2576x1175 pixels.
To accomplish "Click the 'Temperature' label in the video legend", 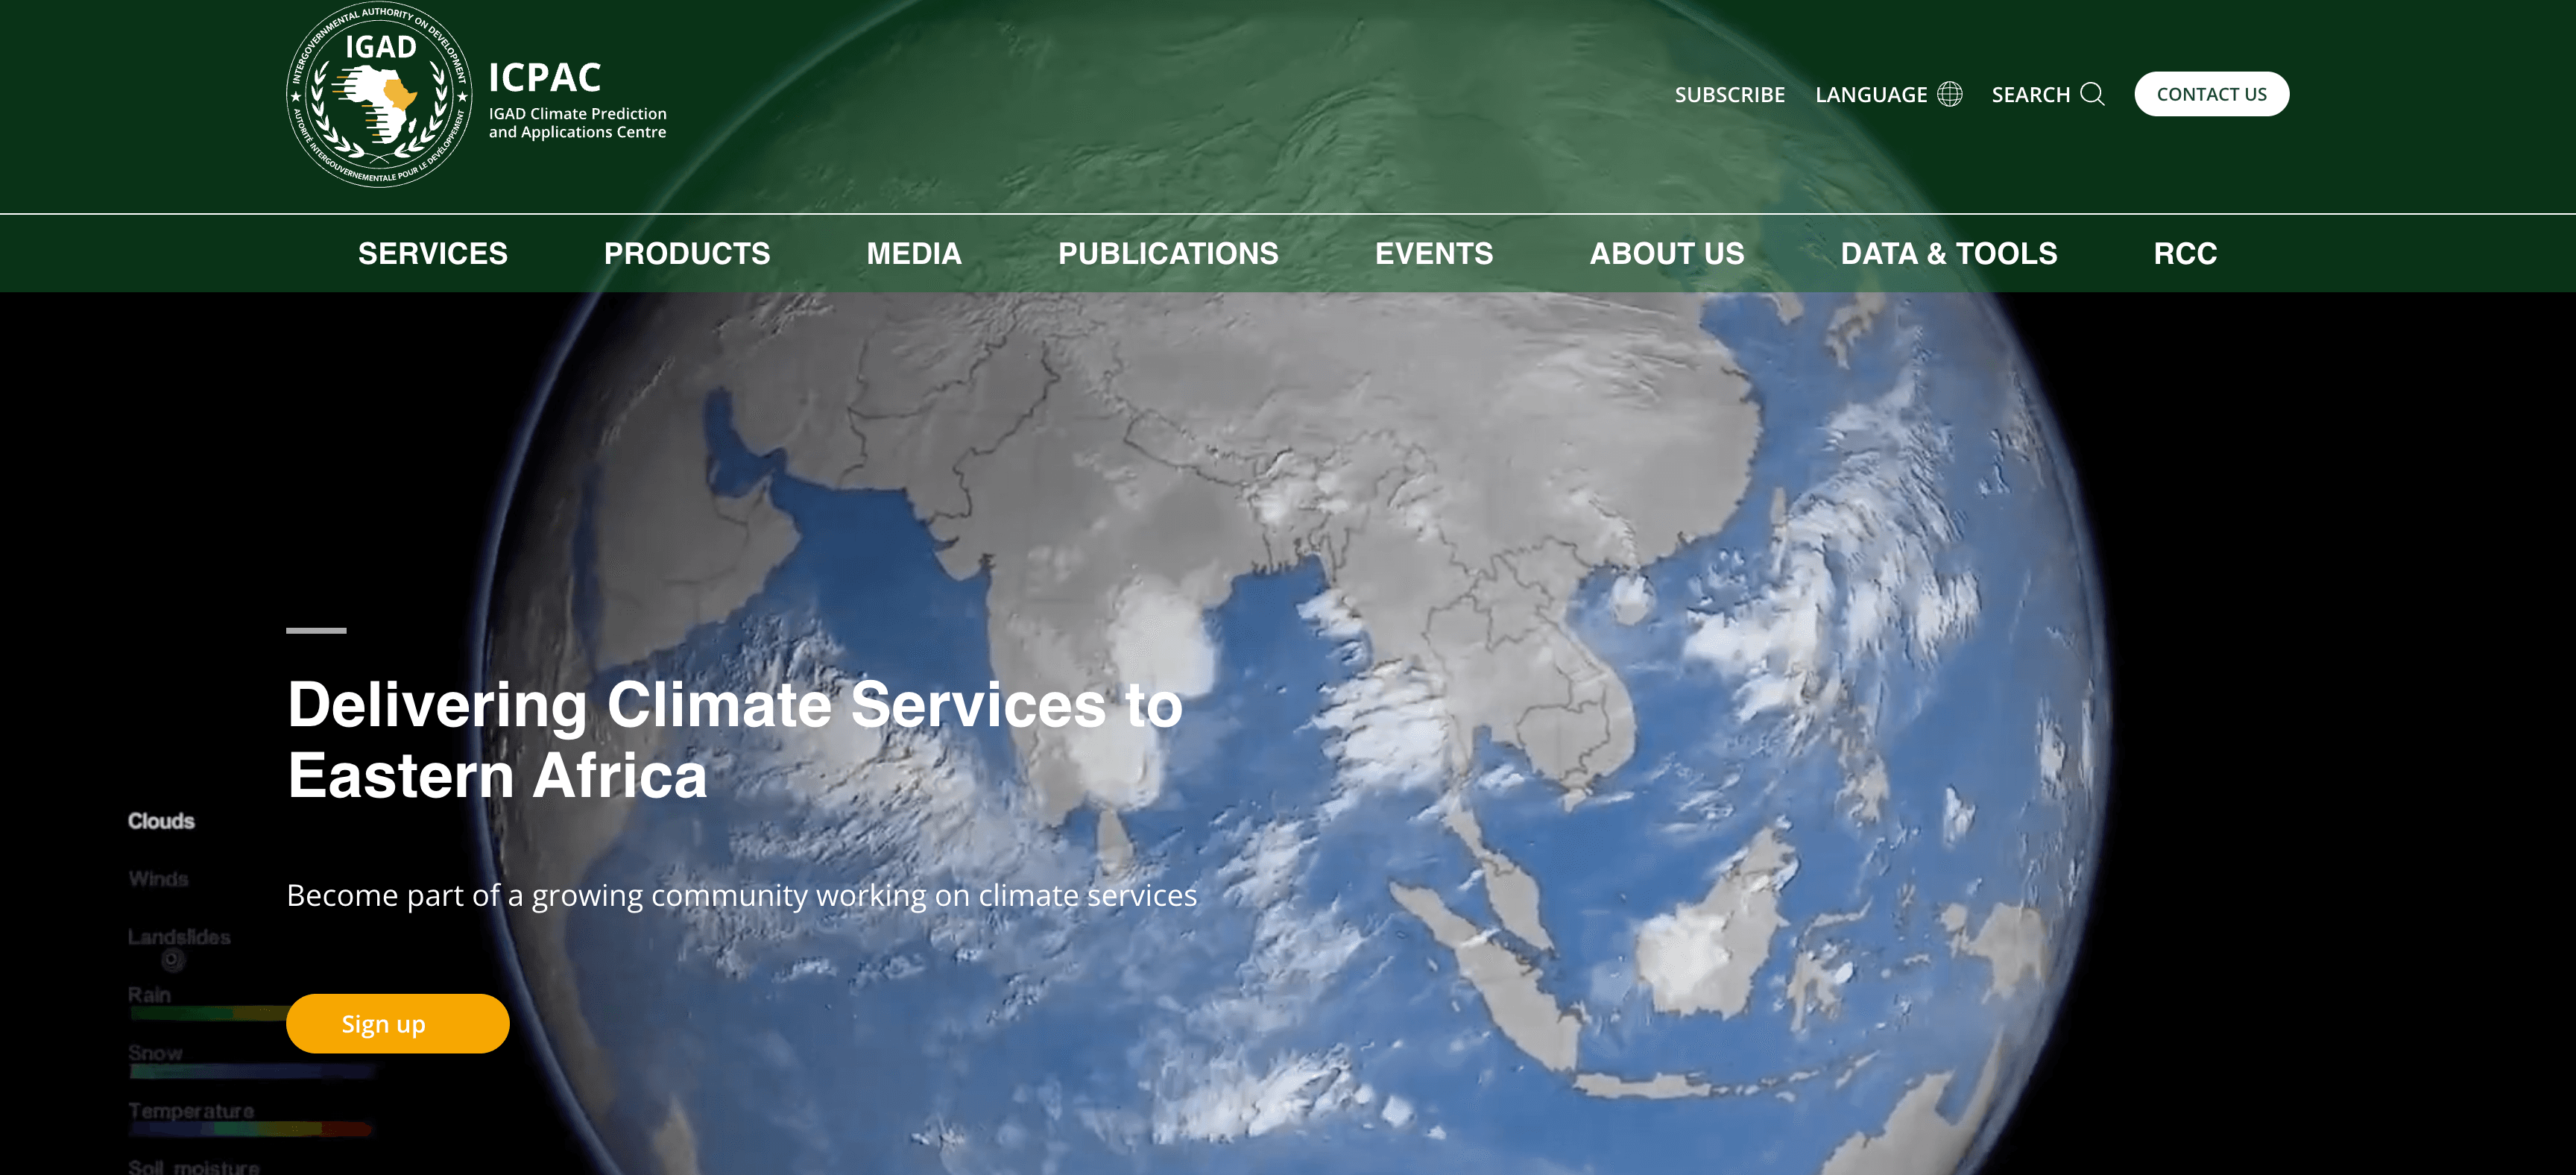I will pos(191,1111).
